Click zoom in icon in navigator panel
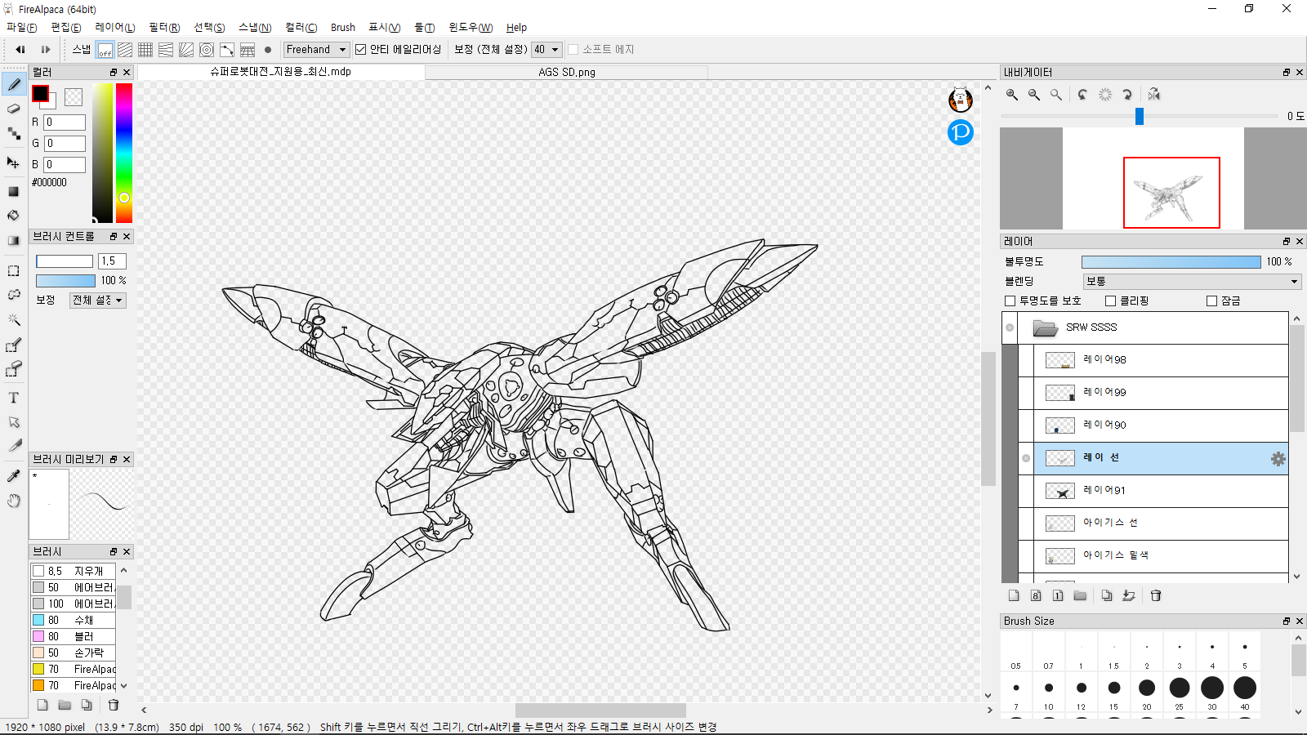The width and height of the screenshot is (1307, 735). (x=1012, y=95)
